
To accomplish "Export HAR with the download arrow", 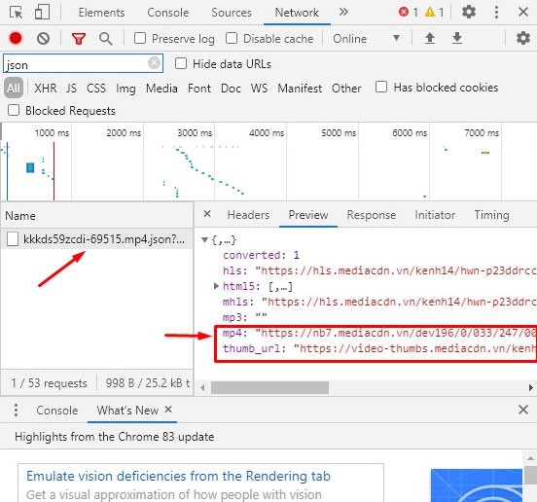I will (457, 38).
